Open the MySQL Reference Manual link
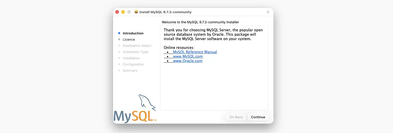 (x=195, y=52)
